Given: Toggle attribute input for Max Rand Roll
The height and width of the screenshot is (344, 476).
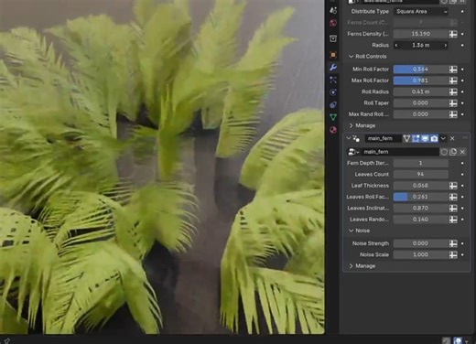Looking at the screenshot, I should (453, 114).
